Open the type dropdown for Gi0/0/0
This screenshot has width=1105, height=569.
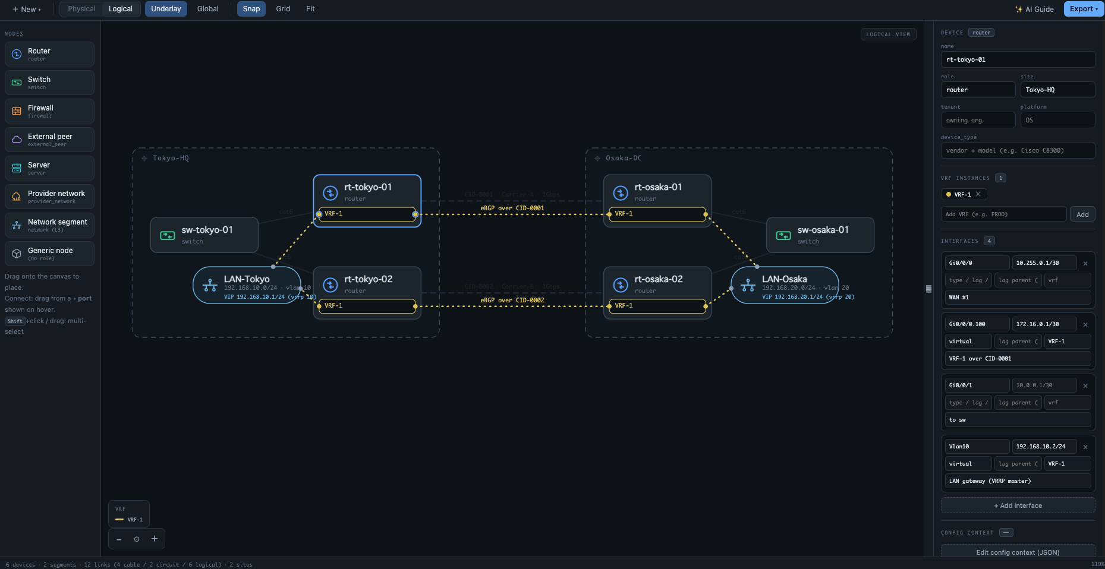click(968, 280)
